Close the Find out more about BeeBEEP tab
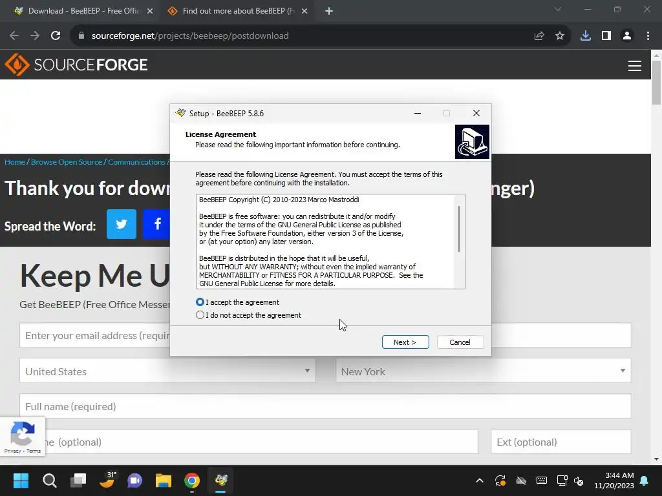Screen dimensions: 662x496 [304, 11]
